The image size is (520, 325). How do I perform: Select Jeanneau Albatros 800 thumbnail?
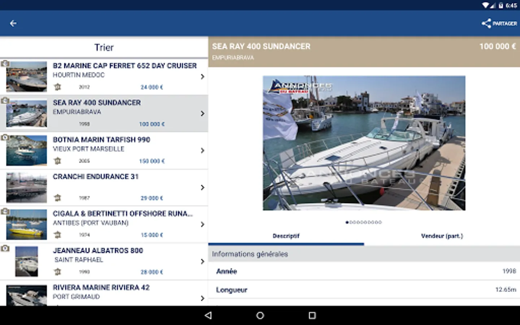coord(26,261)
